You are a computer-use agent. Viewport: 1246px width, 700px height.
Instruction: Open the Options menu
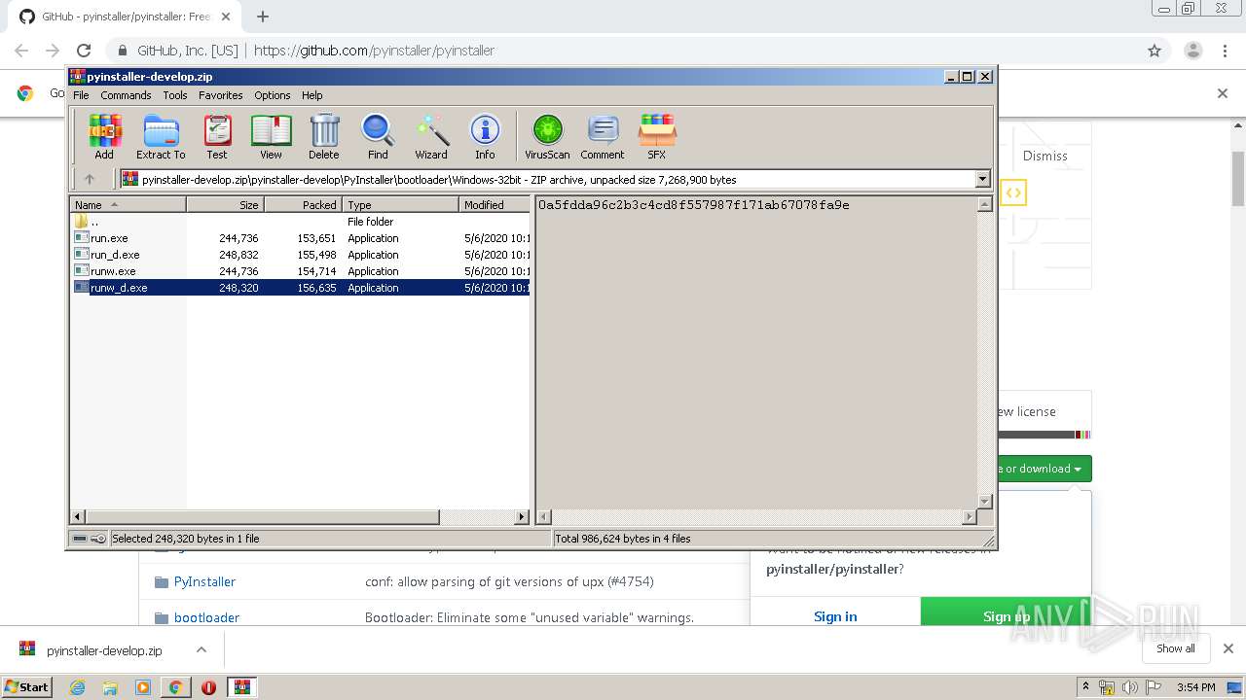[x=273, y=95]
